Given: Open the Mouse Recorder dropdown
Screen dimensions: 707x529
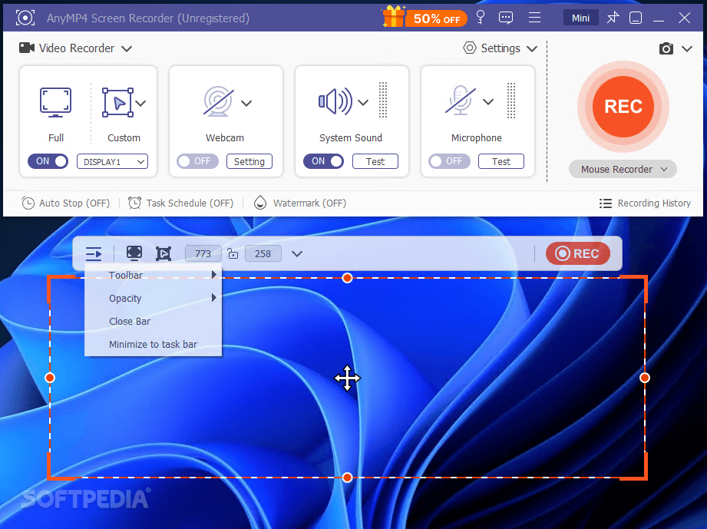Looking at the screenshot, I should point(623,169).
